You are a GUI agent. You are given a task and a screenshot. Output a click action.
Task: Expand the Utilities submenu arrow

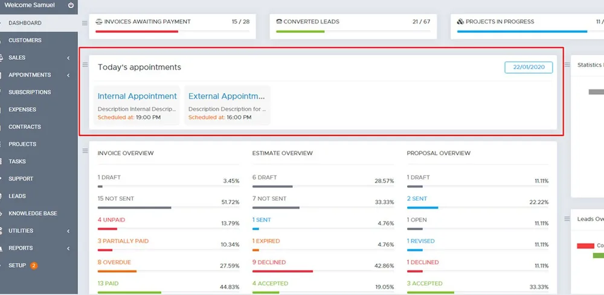click(68, 231)
